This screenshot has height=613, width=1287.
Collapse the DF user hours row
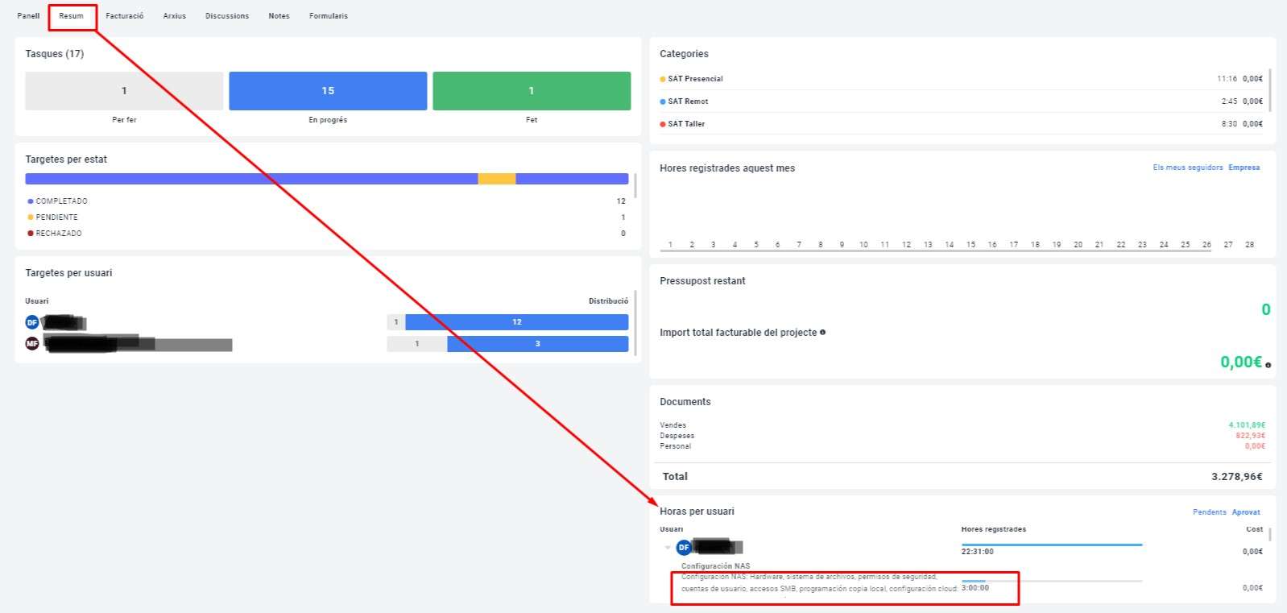click(668, 548)
